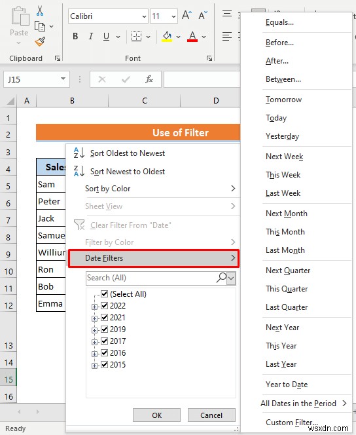Screen dimensions: 356x435
Task: Toggle Bold formatting
Action: [x=75, y=36]
